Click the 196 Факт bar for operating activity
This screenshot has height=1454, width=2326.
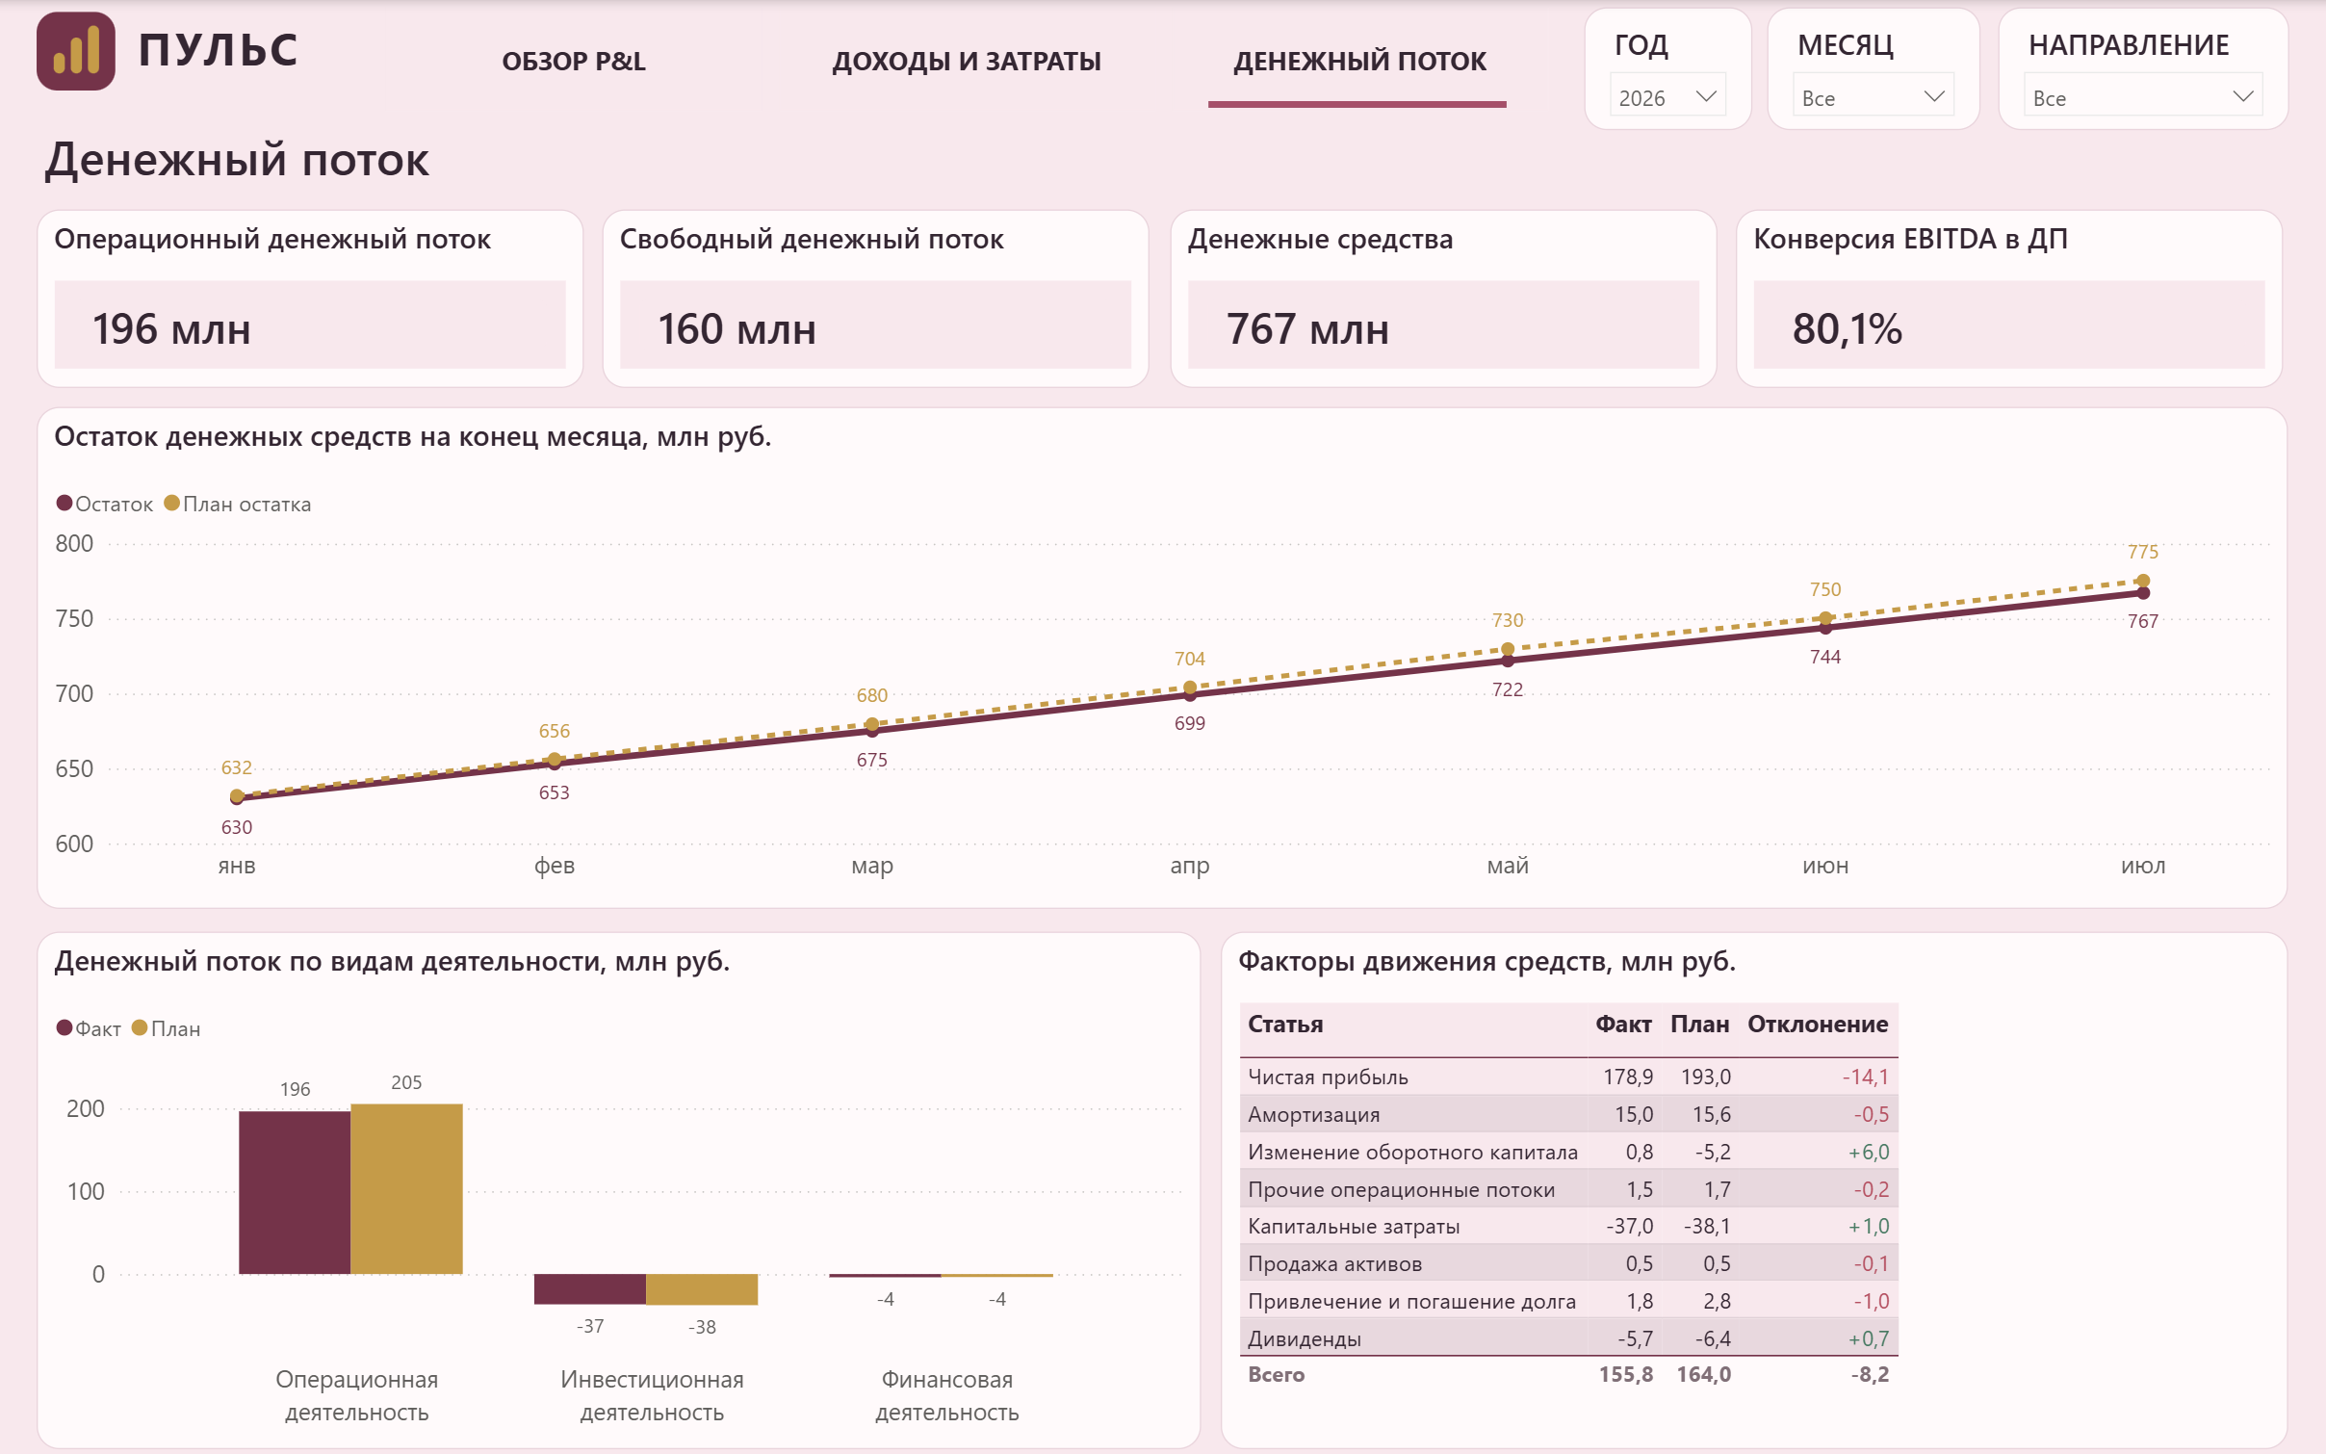(x=295, y=1192)
